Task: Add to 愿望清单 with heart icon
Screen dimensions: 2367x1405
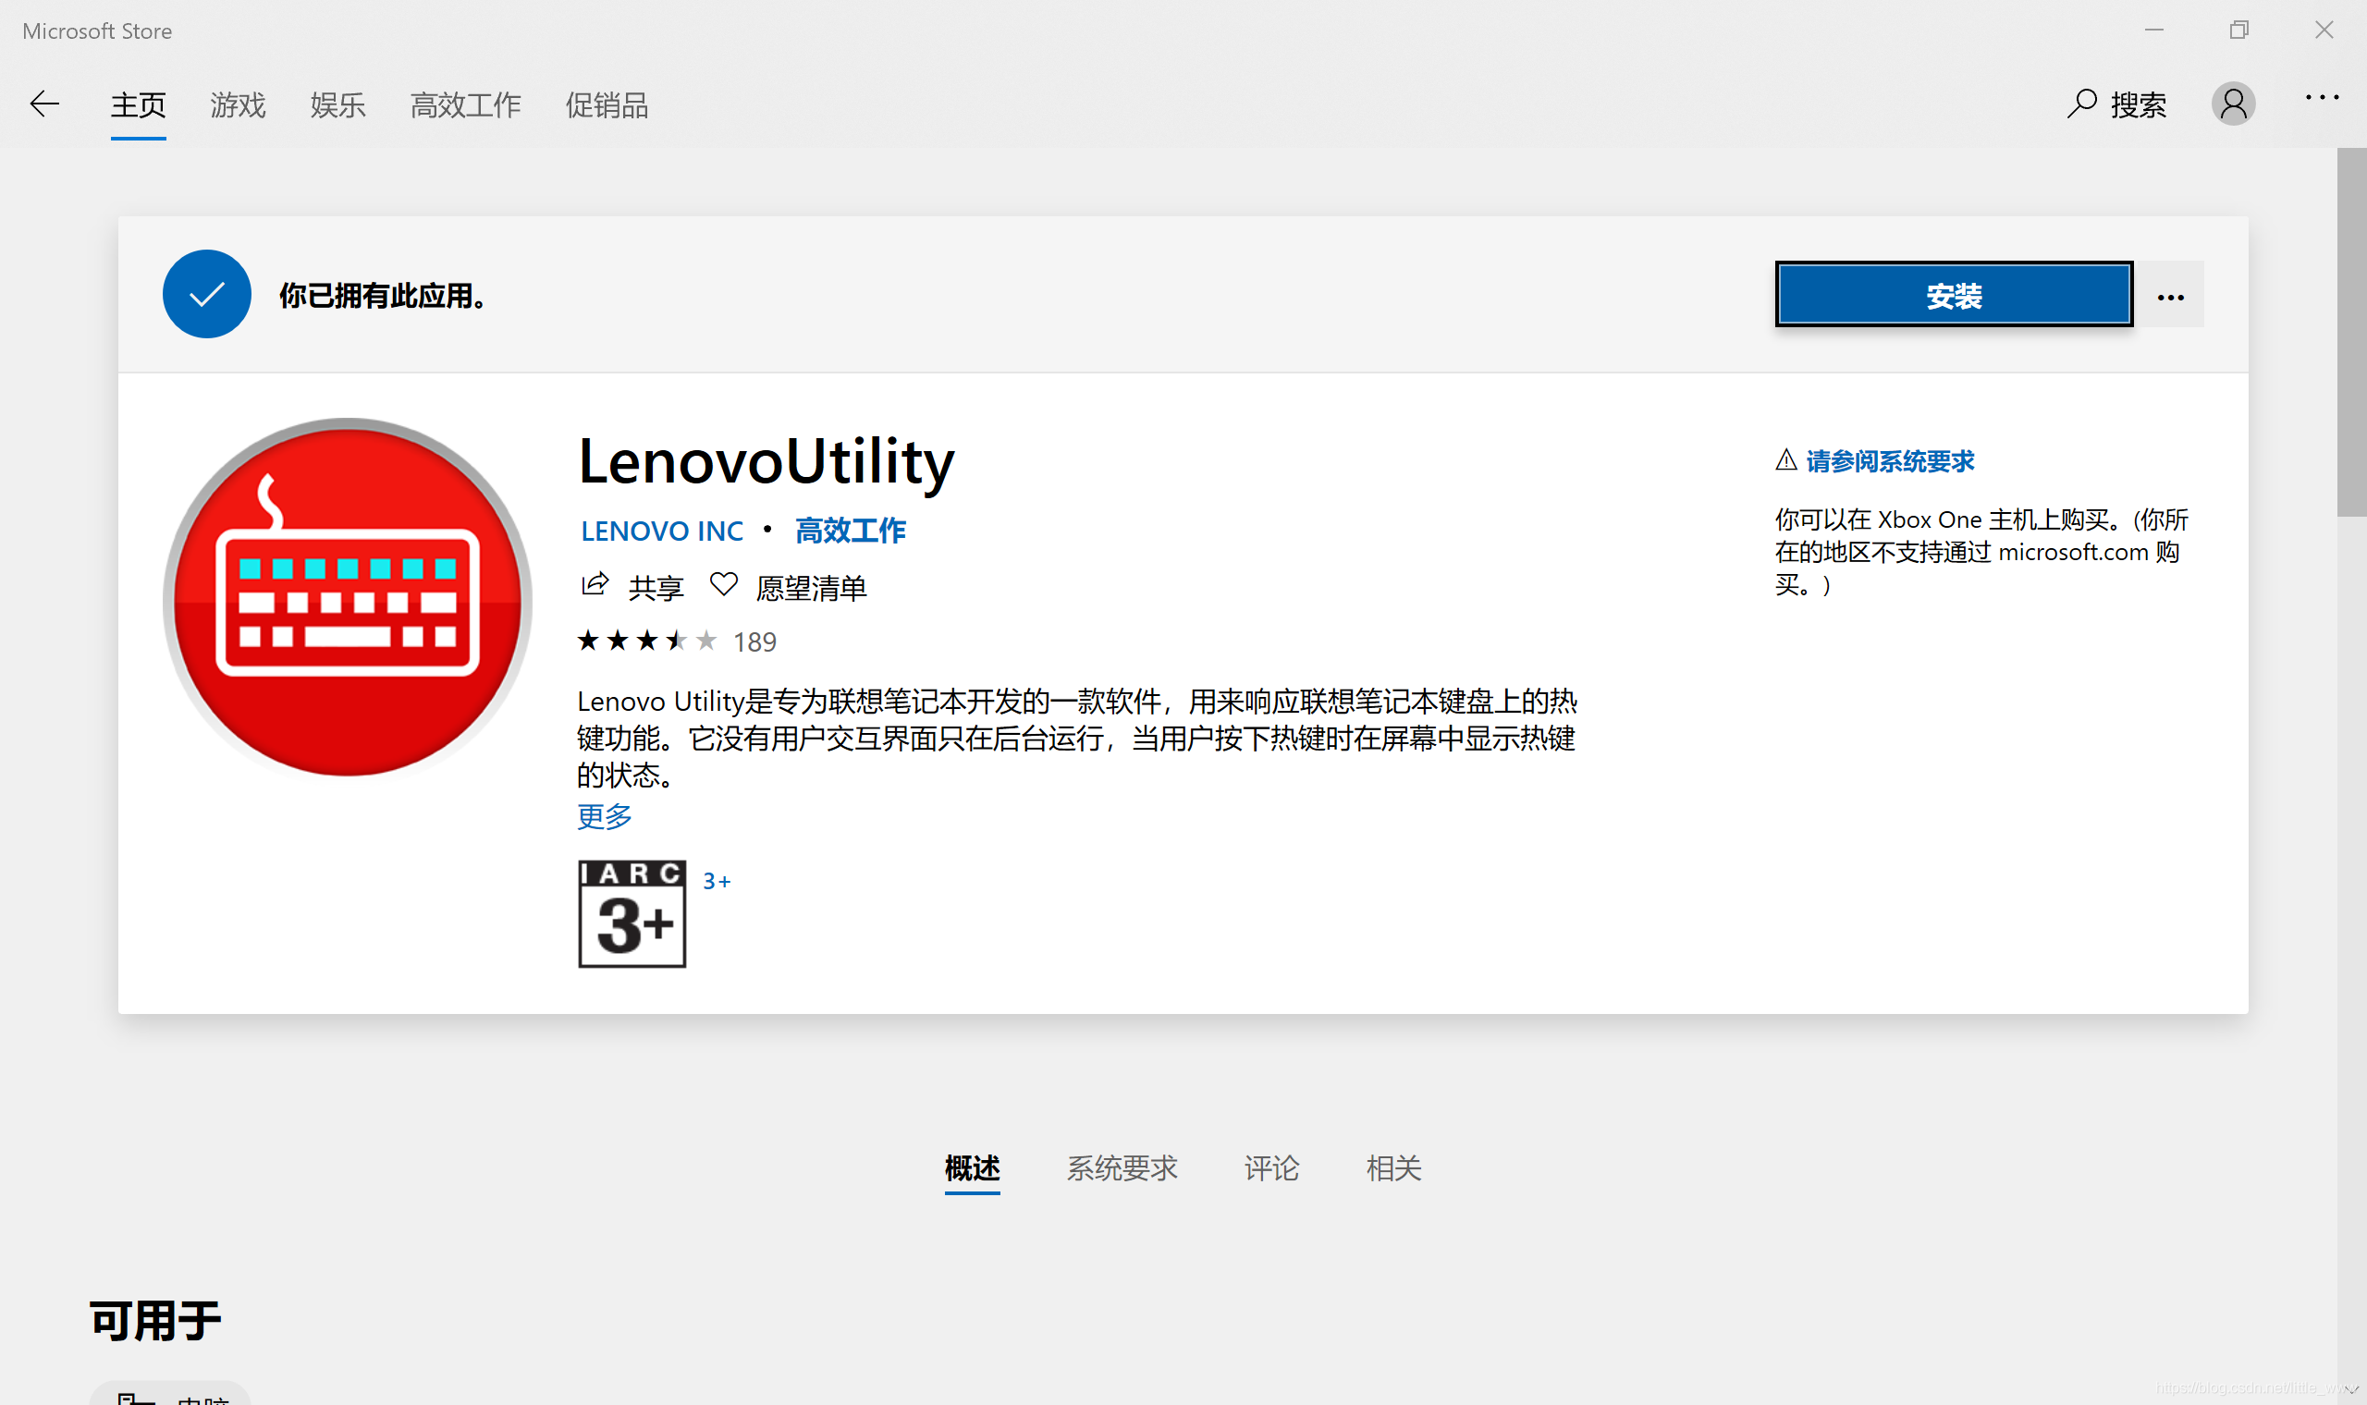Action: tap(723, 585)
